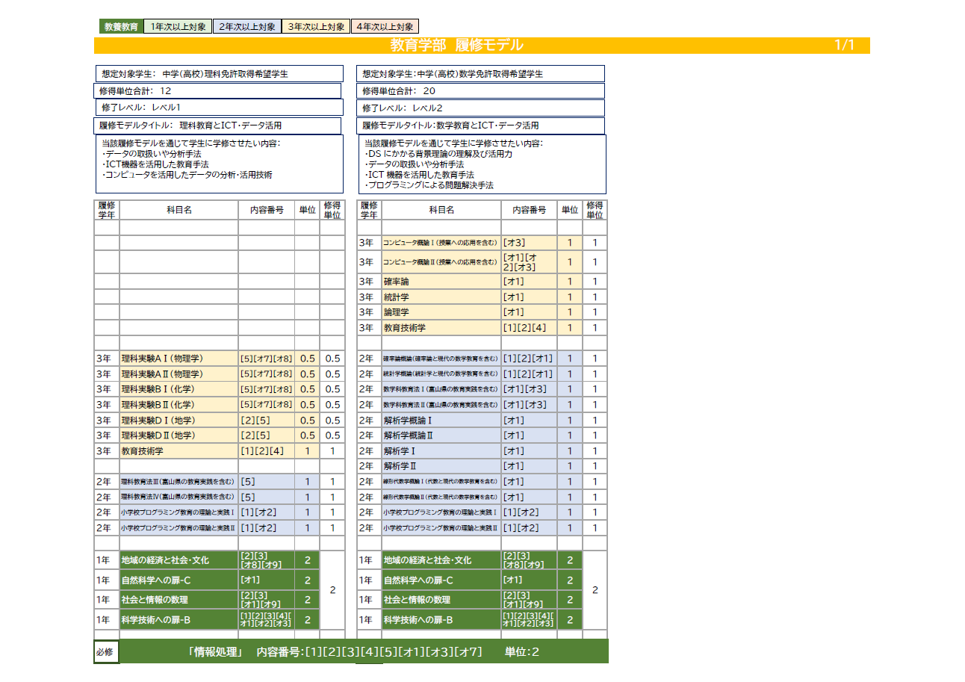Select the 理科実験BⅠ(化学) course cell

pos(179,389)
